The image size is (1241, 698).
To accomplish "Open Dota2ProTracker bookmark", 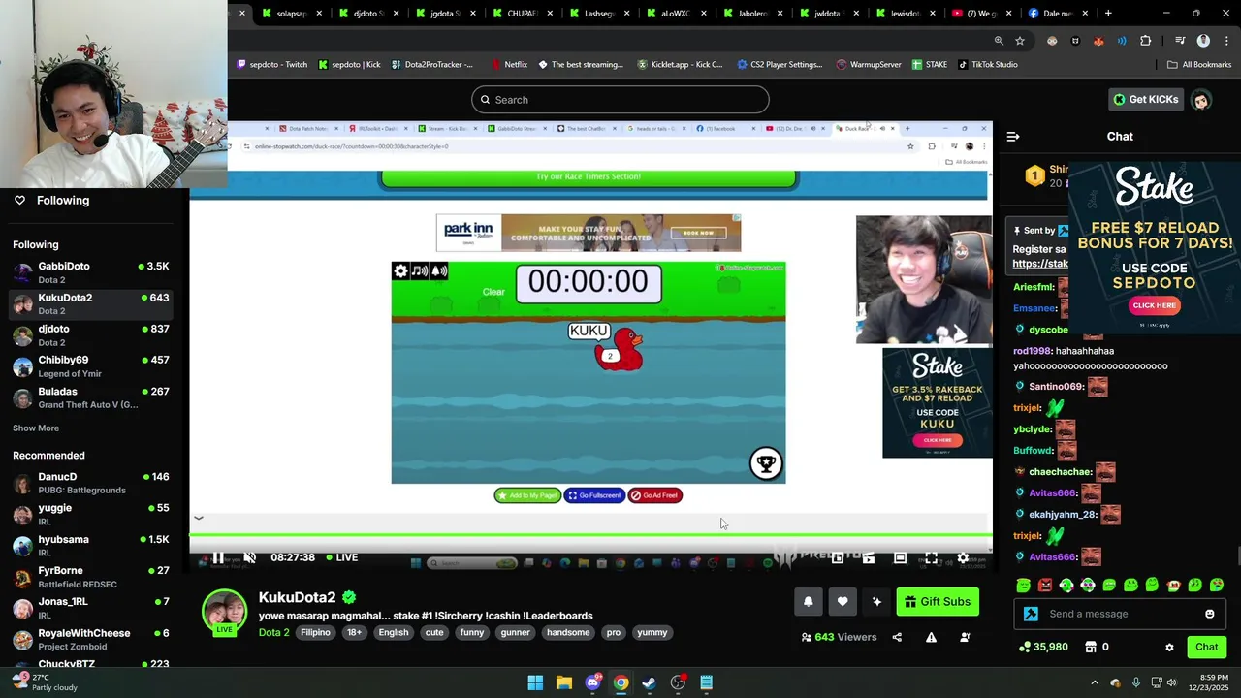I will [x=432, y=65].
